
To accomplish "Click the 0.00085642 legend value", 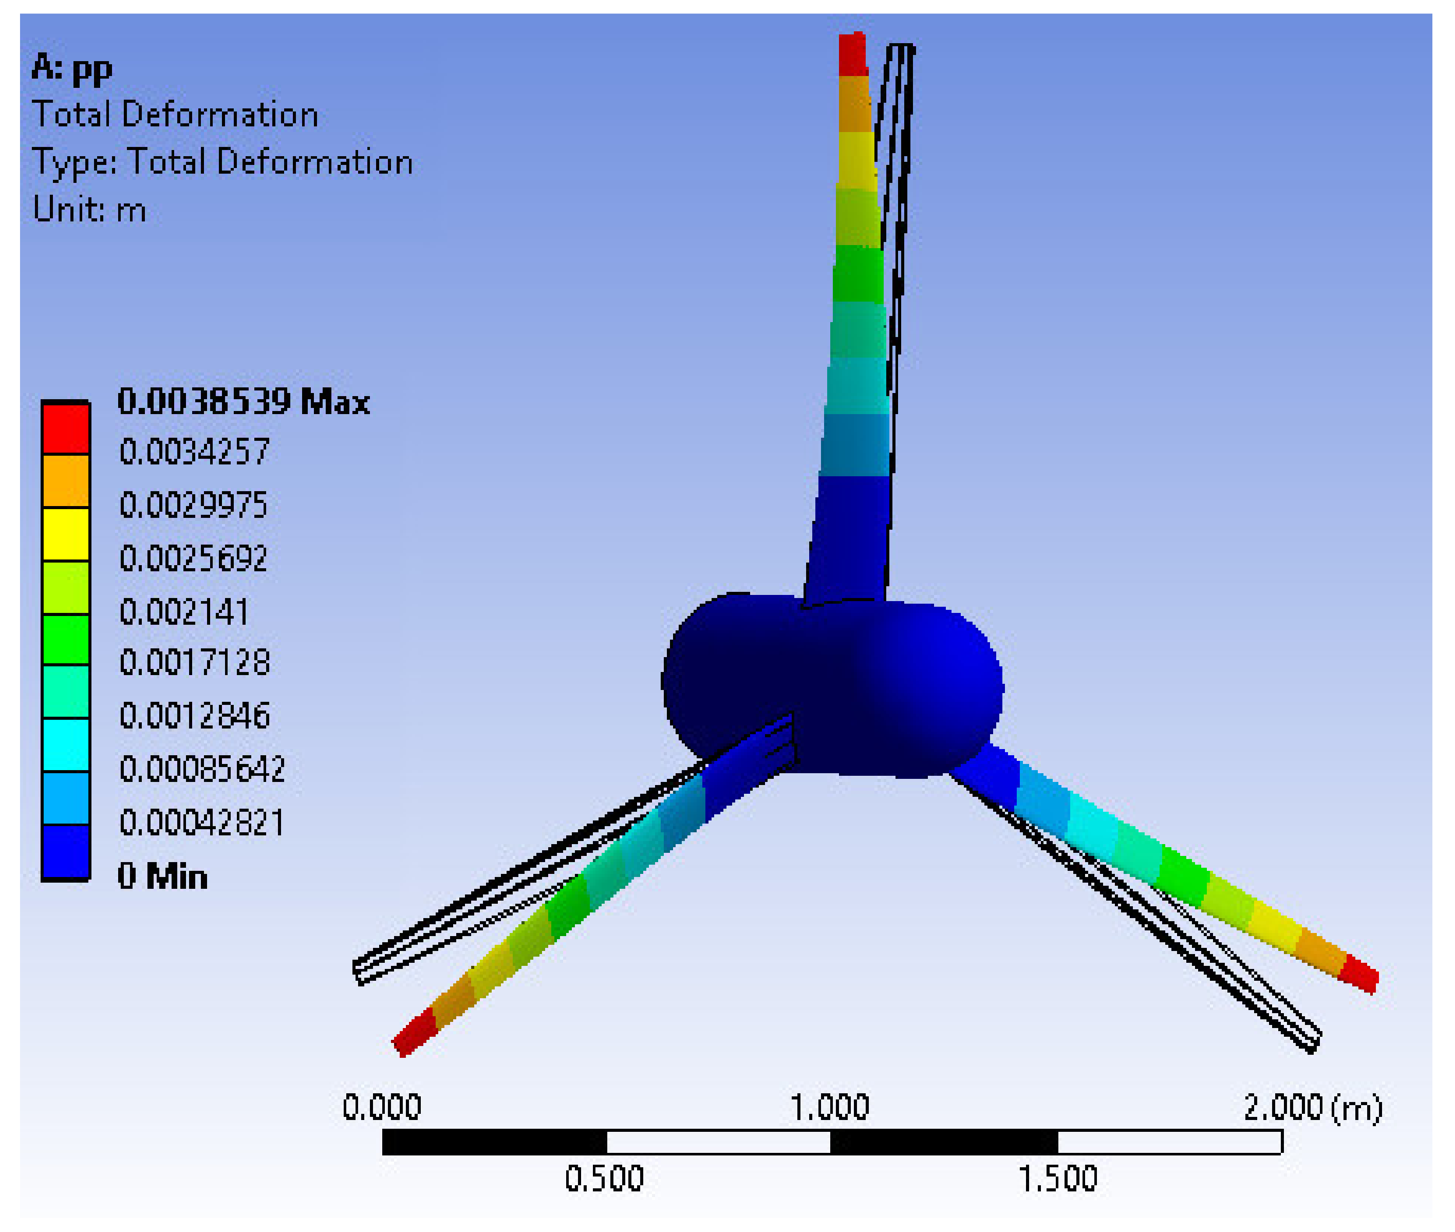I will pos(202,769).
